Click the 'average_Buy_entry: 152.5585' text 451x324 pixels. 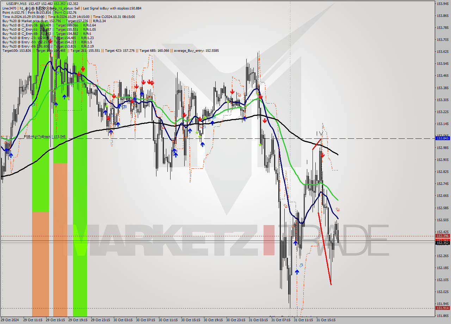196,50
